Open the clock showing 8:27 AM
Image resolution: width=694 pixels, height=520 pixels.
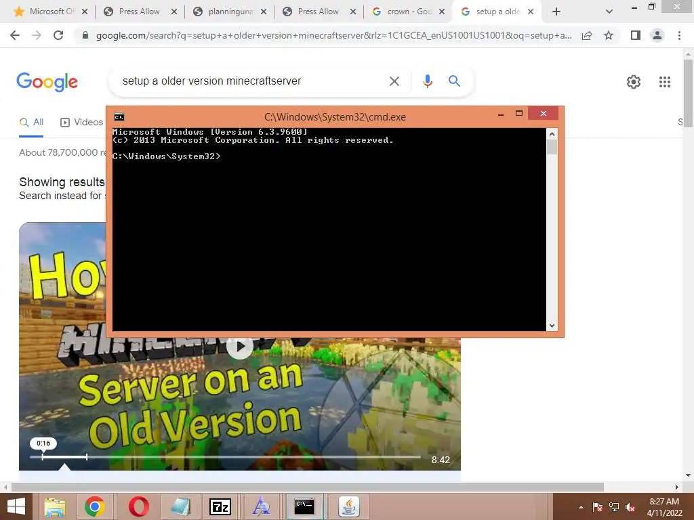click(664, 507)
